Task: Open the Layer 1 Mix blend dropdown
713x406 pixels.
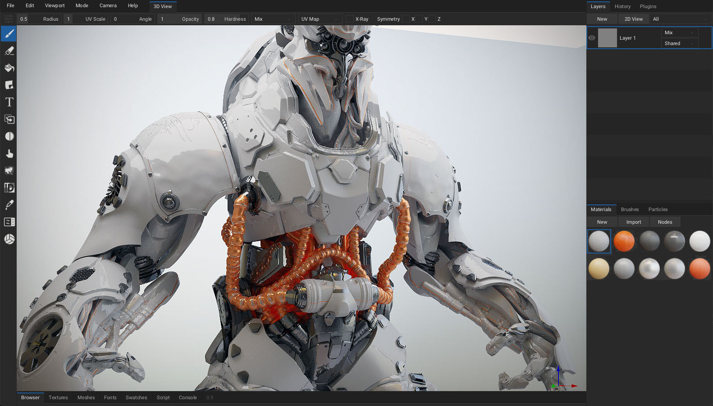Action: tap(679, 32)
